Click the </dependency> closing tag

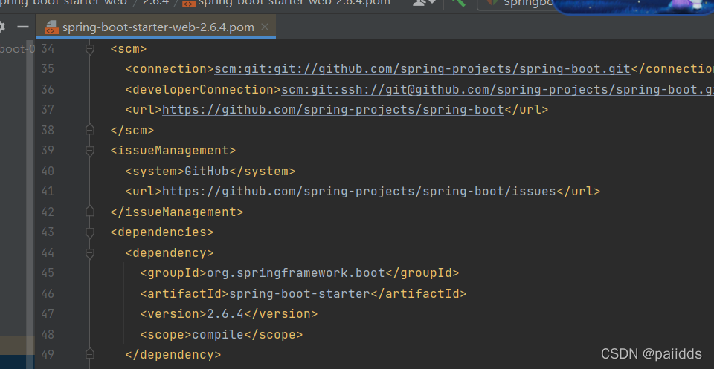(173, 355)
